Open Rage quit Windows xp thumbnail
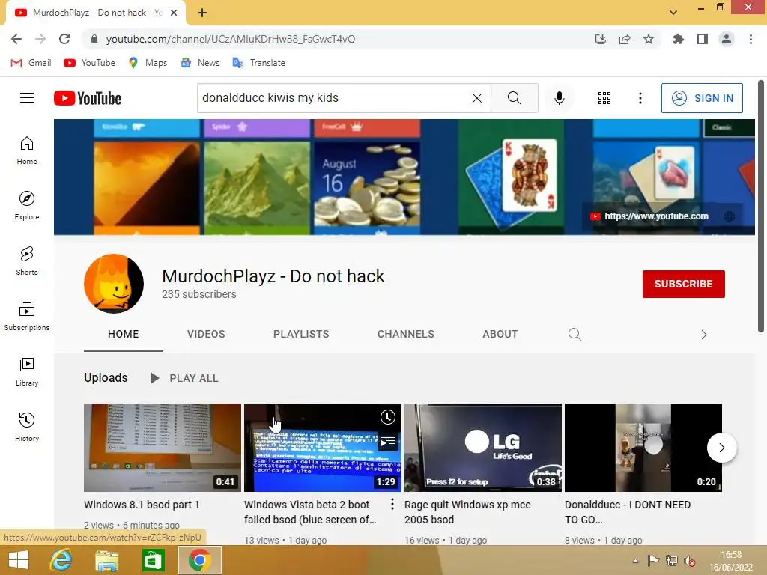767x575 pixels. (483, 448)
